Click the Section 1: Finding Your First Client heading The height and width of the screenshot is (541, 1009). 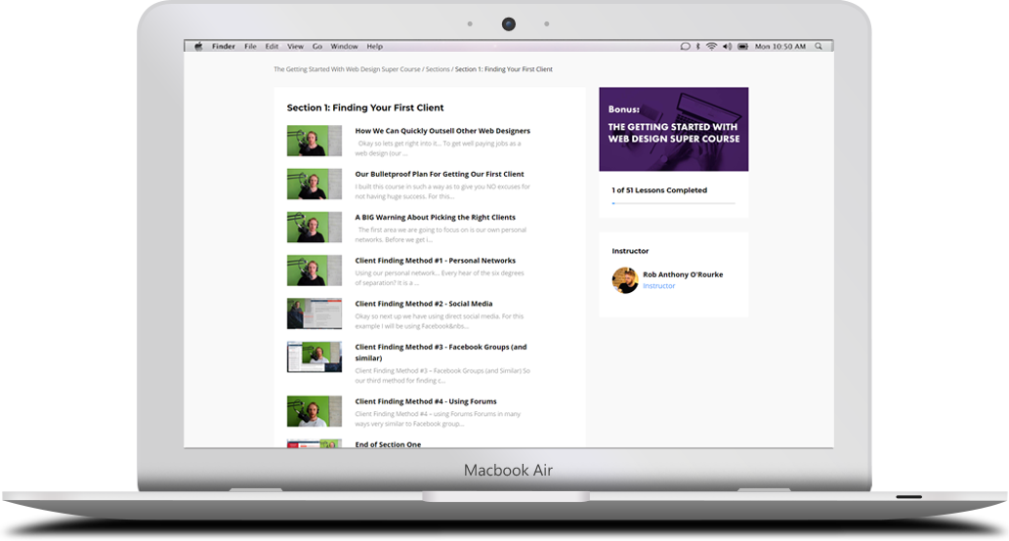(365, 107)
